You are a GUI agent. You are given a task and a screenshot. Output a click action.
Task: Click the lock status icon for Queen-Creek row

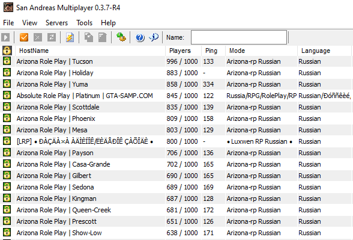click(7, 209)
